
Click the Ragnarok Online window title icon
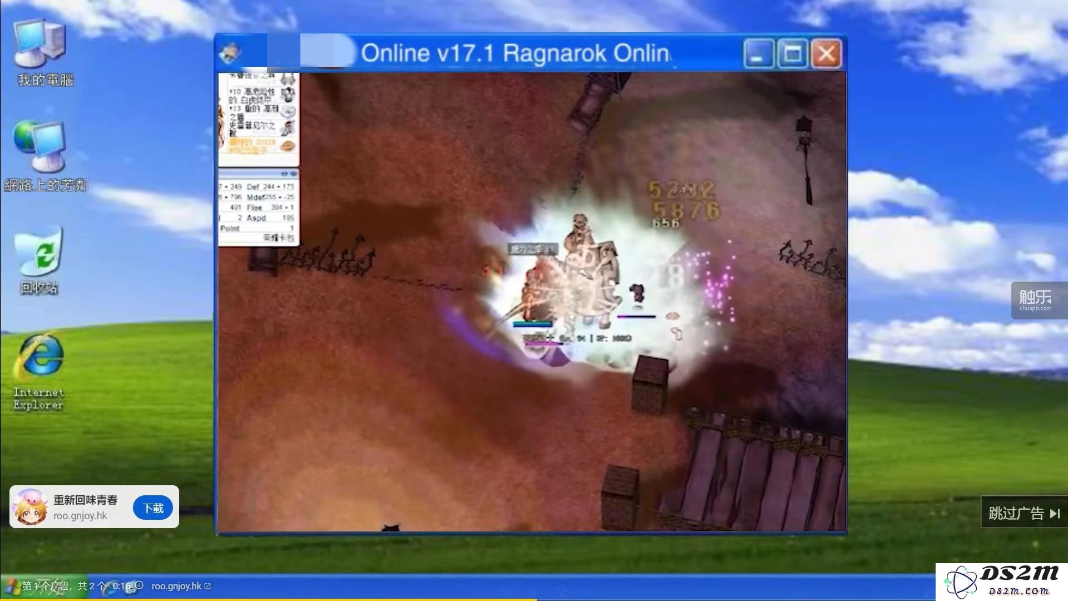tap(230, 53)
